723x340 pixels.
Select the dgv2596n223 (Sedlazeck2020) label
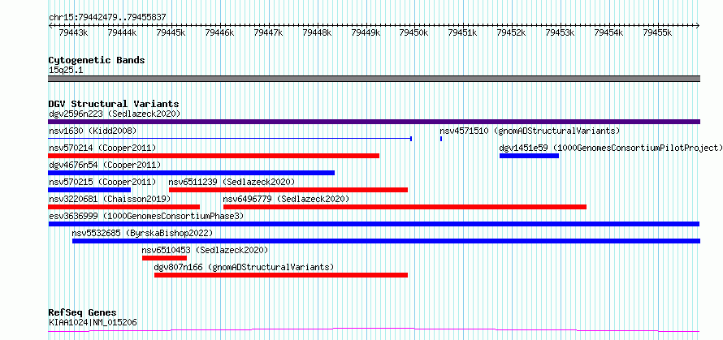point(115,114)
